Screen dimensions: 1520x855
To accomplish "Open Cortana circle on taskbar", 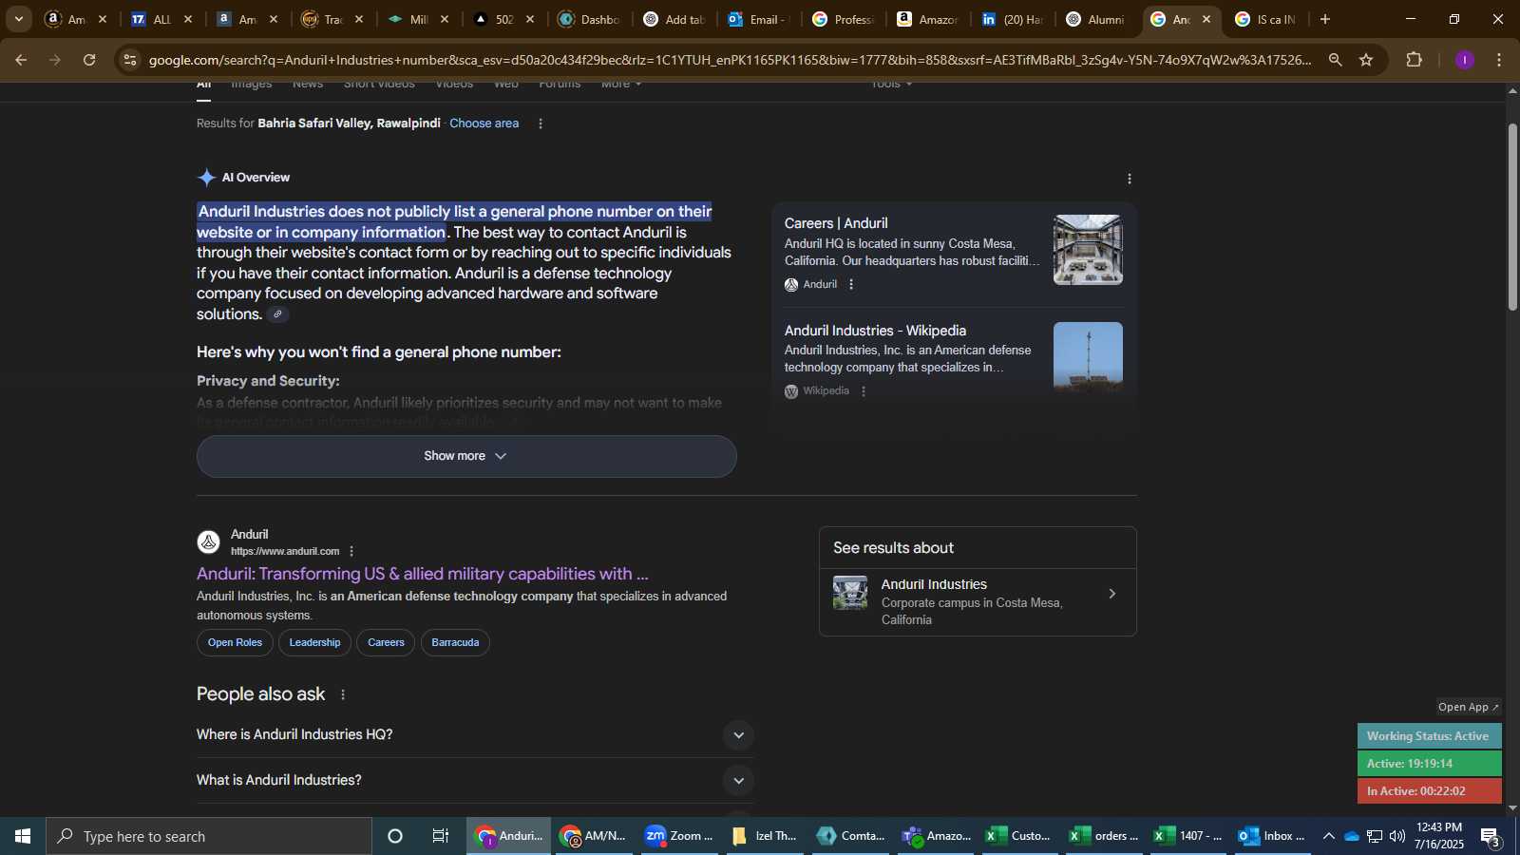I will (x=395, y=836).
